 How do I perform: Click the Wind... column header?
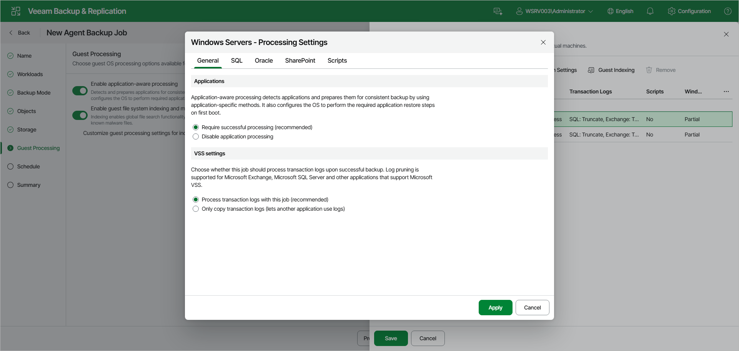tap(693, 91)
